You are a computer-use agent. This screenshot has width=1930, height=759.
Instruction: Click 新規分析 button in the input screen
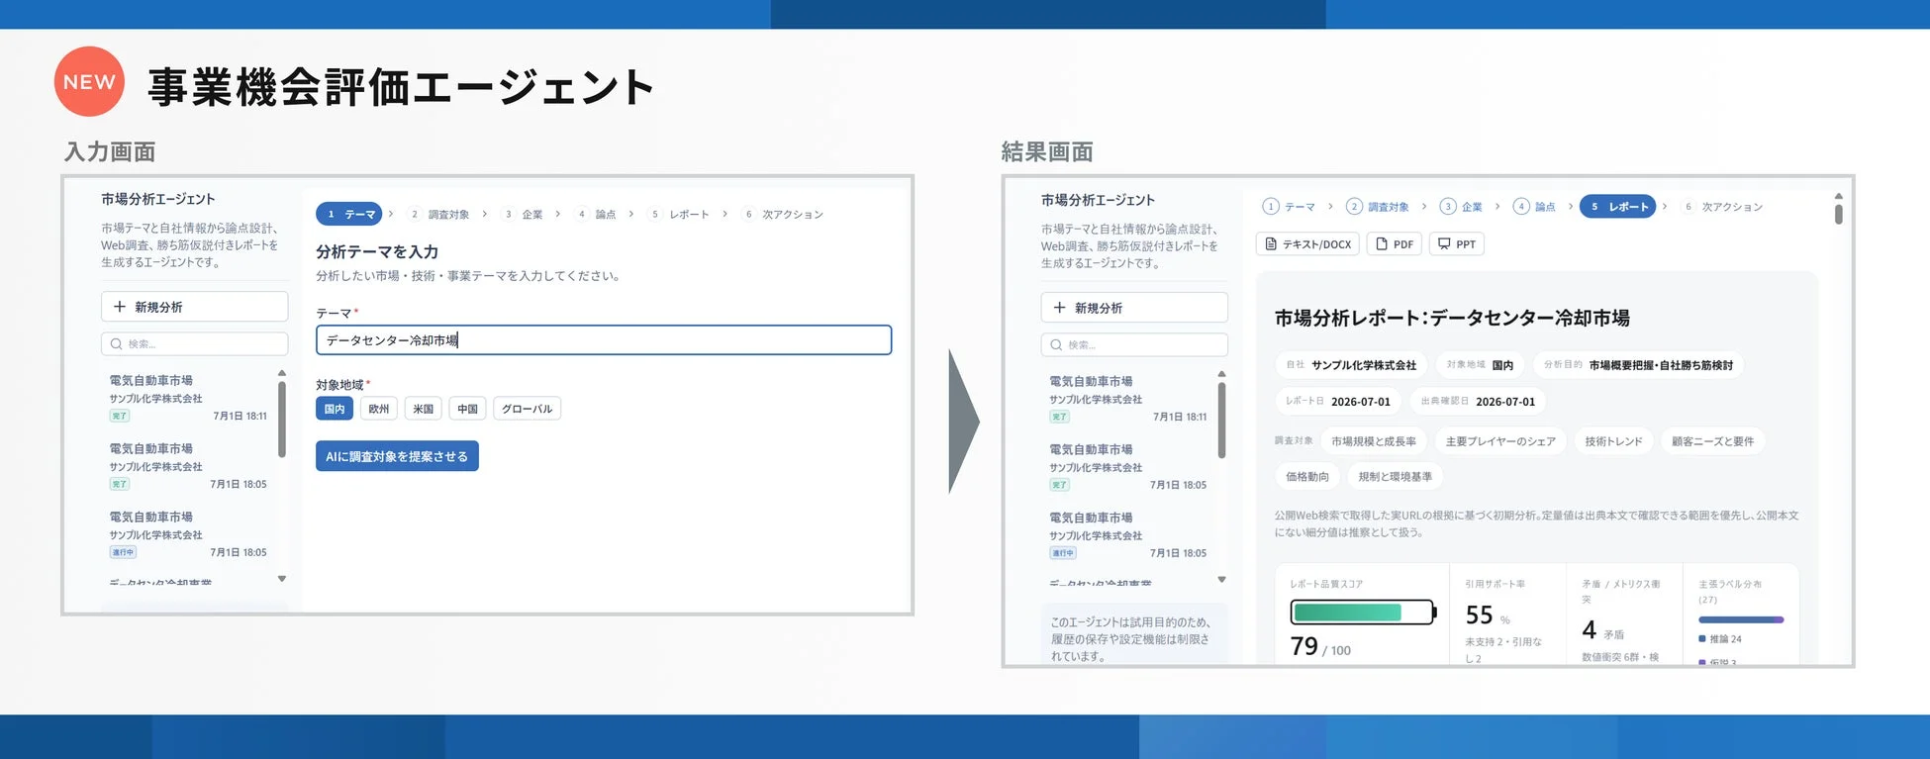[194, 307]
